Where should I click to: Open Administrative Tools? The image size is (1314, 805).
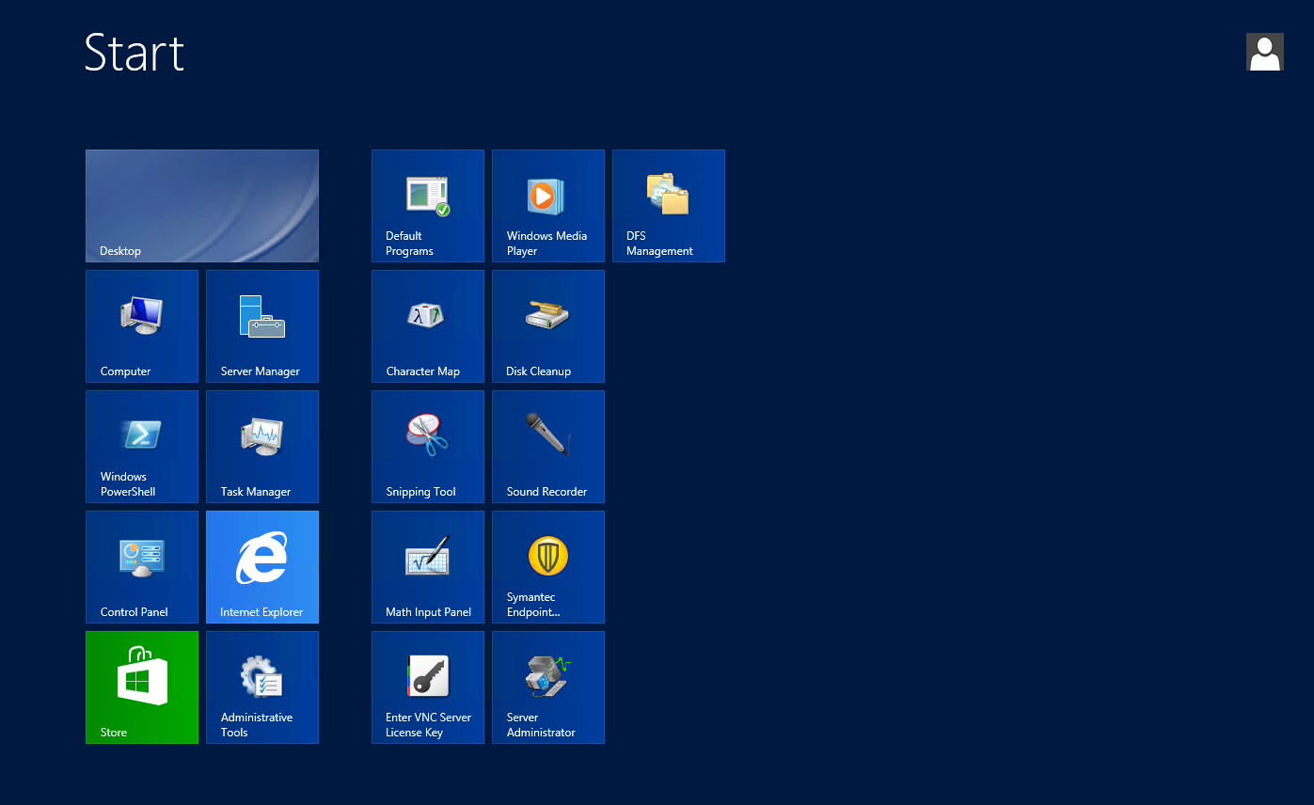pos(262,687)
